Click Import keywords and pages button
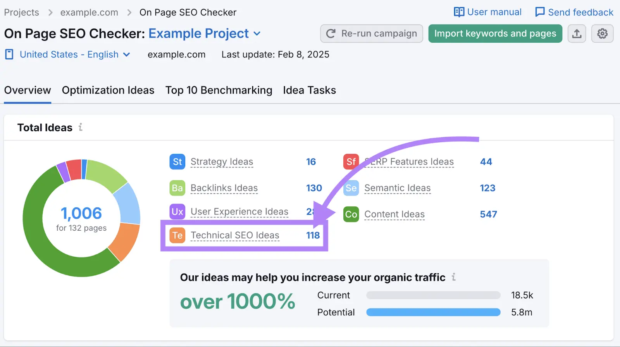 (495, 34)
